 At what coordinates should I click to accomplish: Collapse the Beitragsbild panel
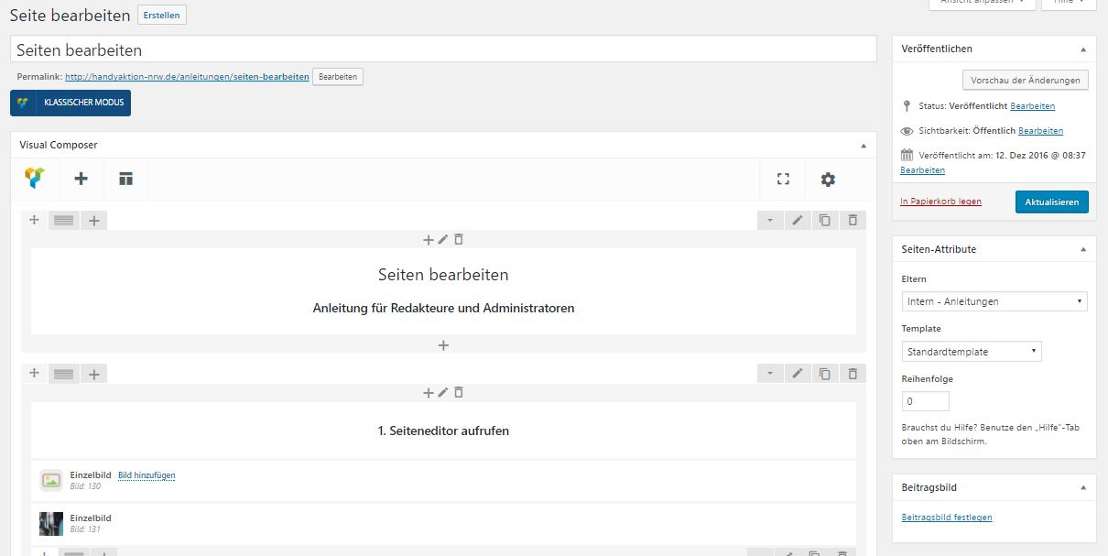(x=1083, y=487)
